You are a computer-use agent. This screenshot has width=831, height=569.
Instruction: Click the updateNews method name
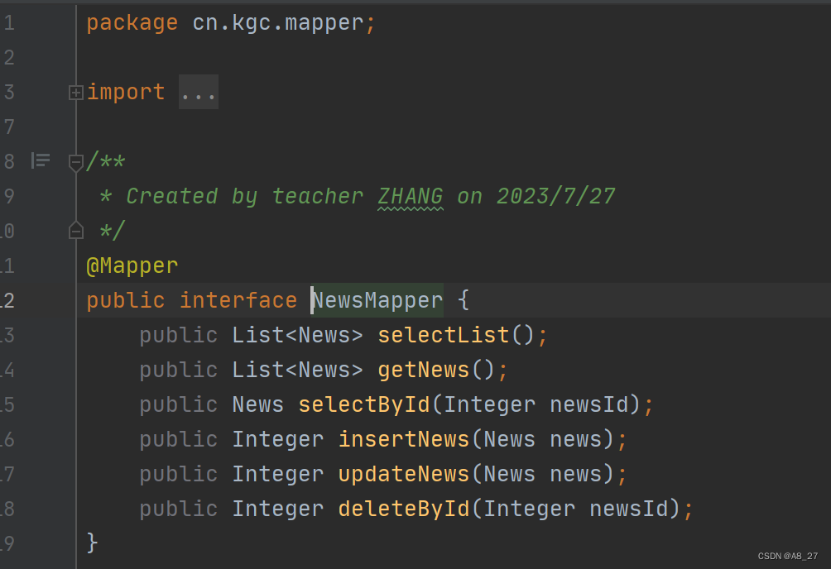[x=403, y=473]
